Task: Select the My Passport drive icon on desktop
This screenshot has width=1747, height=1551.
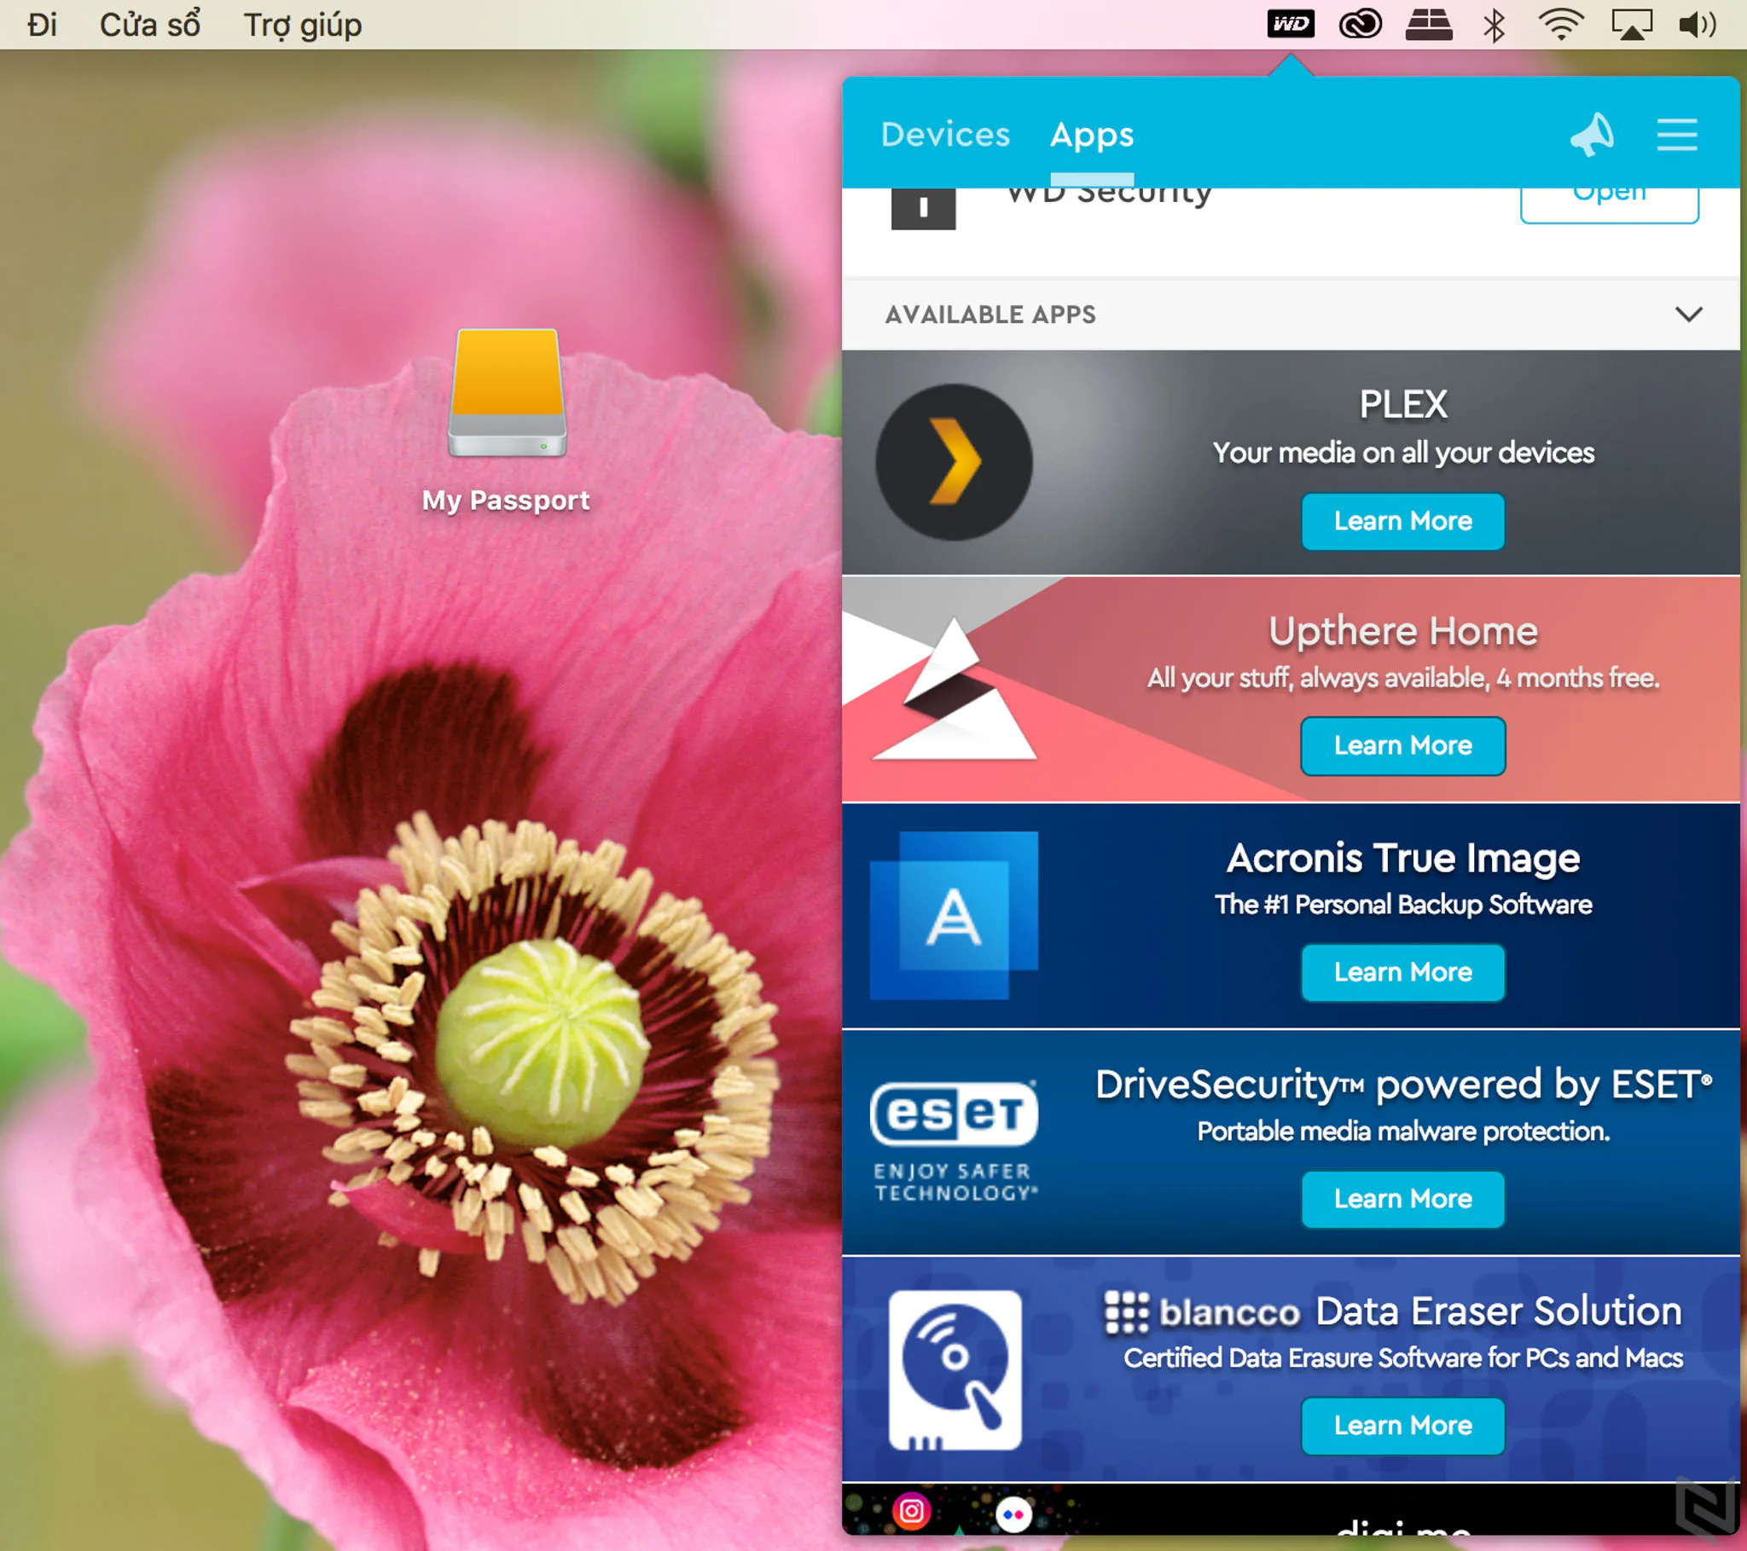Action: point(507,393)
